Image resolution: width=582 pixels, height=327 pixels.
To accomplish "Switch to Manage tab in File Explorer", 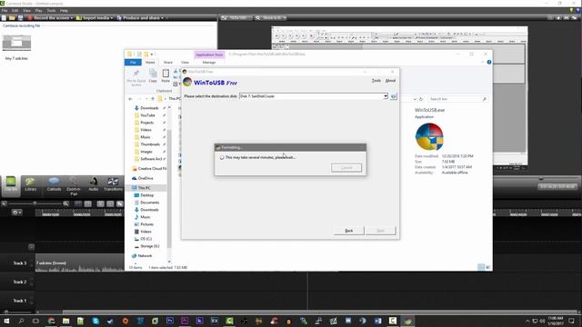I will click(209, 63).
